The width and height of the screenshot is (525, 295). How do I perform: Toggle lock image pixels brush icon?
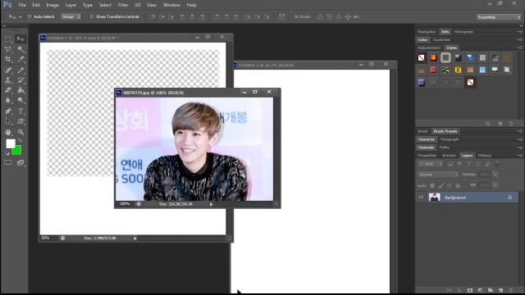coord(441,186)
